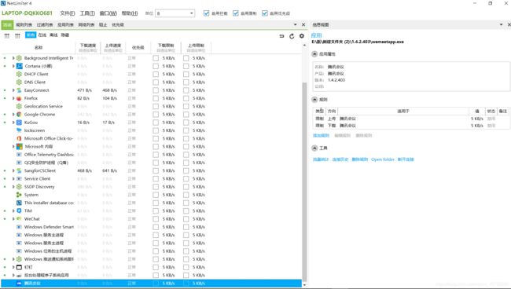The image size is (511, 289).
Task: Enable upload limit checkbox for TIM
Action: (186, 211)
